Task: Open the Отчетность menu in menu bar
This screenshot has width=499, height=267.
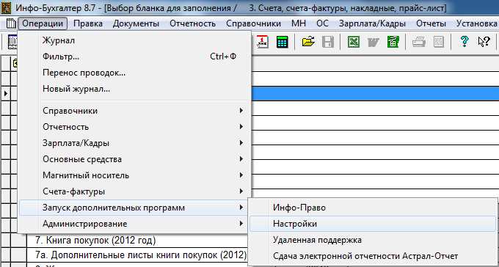Action: (x=192, y=23)
